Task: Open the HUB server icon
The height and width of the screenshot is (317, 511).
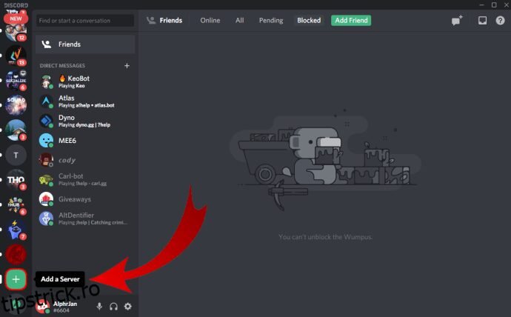Action: point(16,205)
